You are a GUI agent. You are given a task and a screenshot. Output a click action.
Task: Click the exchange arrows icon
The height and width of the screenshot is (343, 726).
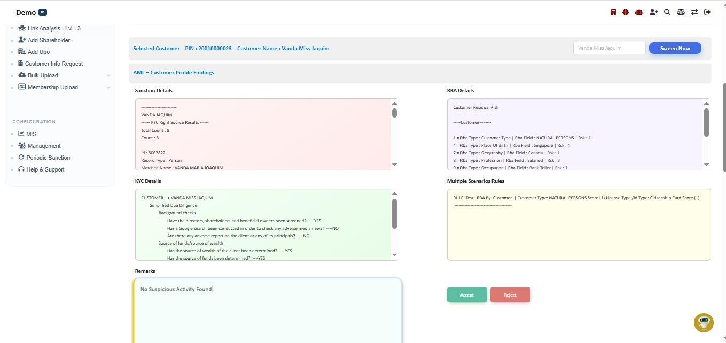[x=694, y=12]
